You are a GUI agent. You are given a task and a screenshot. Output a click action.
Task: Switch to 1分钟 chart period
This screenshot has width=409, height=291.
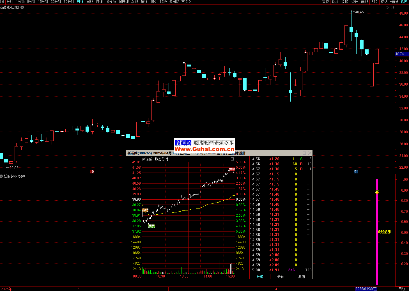coord(20,2)
